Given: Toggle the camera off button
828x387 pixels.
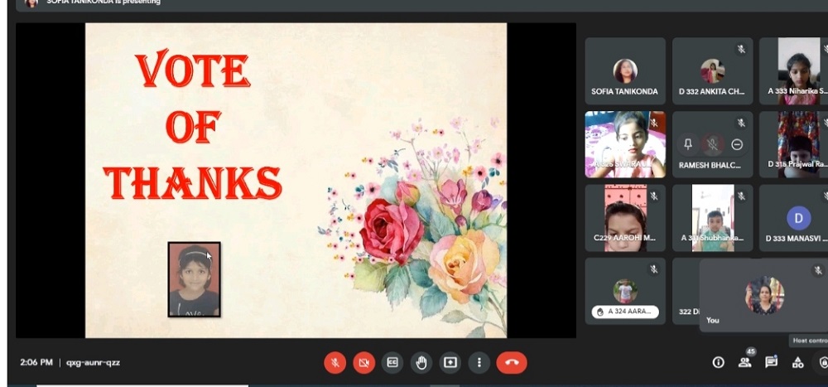Looking at the screenshot, I should (x=363, y=362).
